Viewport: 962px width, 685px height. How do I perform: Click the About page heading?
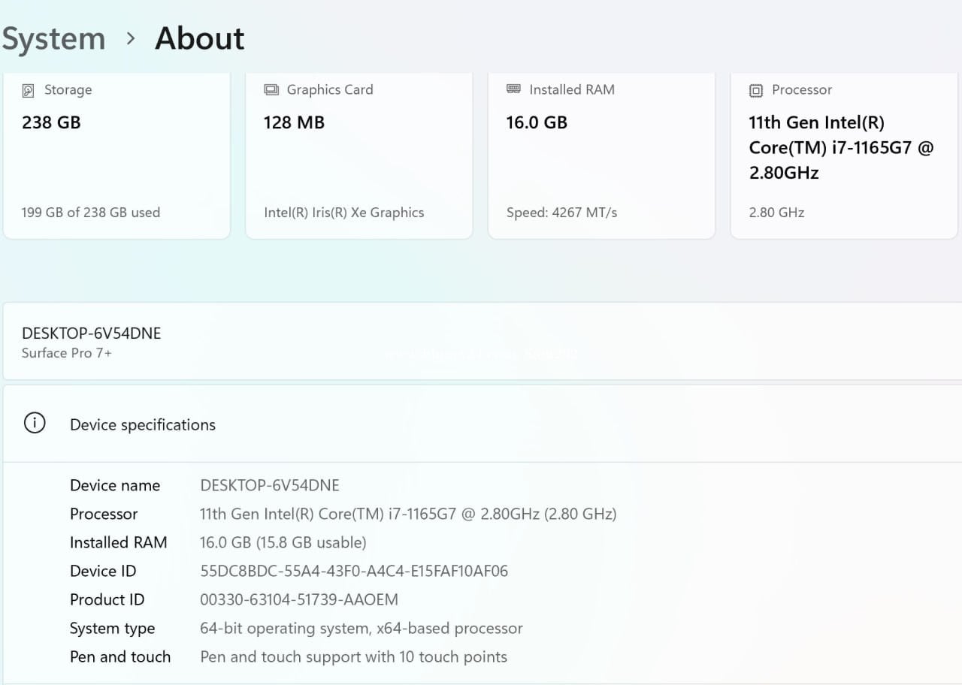199,39
